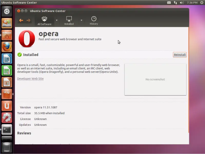Go forward with the right arrow
Screen dimensions: 205x154
tap(28, 21)
